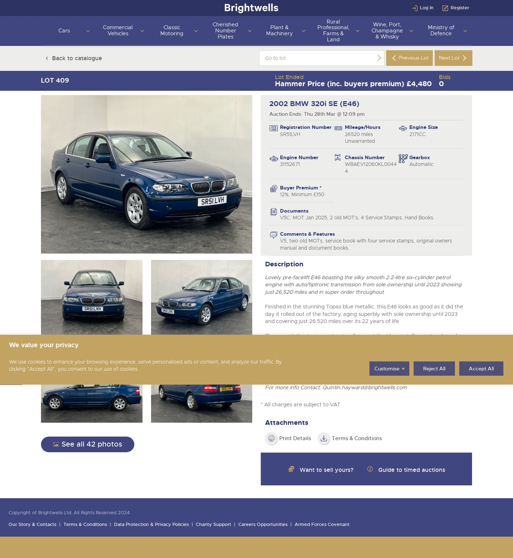Open the rear-view BMW thumbnail

point(202,403)
